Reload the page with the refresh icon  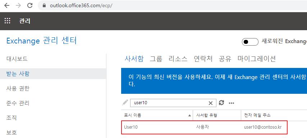30,5
